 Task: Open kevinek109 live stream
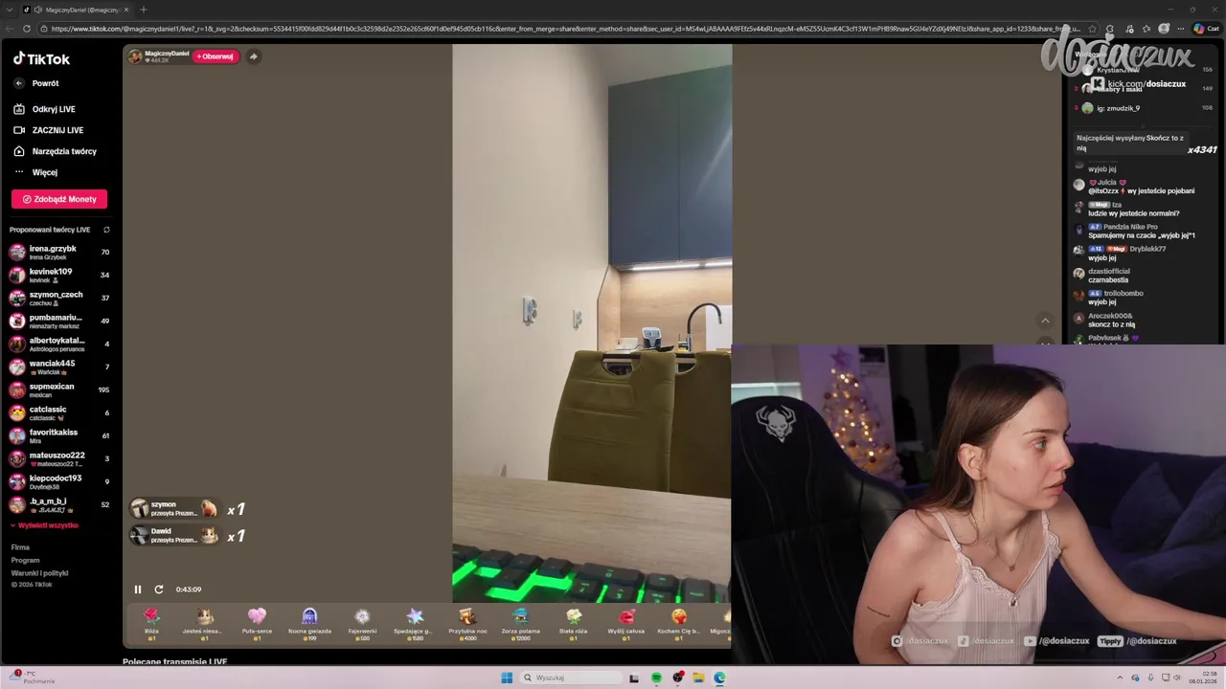pos(59,276)
